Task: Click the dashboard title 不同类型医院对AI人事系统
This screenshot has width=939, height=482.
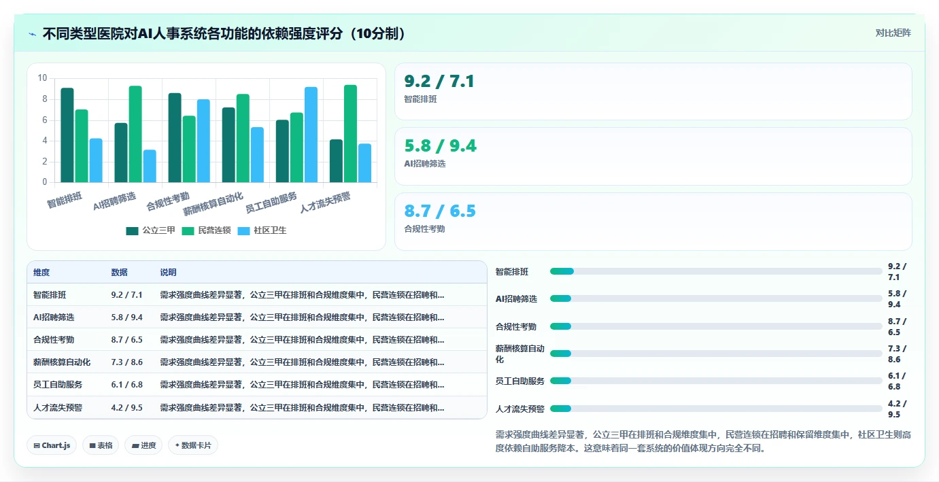Action: [x=224, y=33]
